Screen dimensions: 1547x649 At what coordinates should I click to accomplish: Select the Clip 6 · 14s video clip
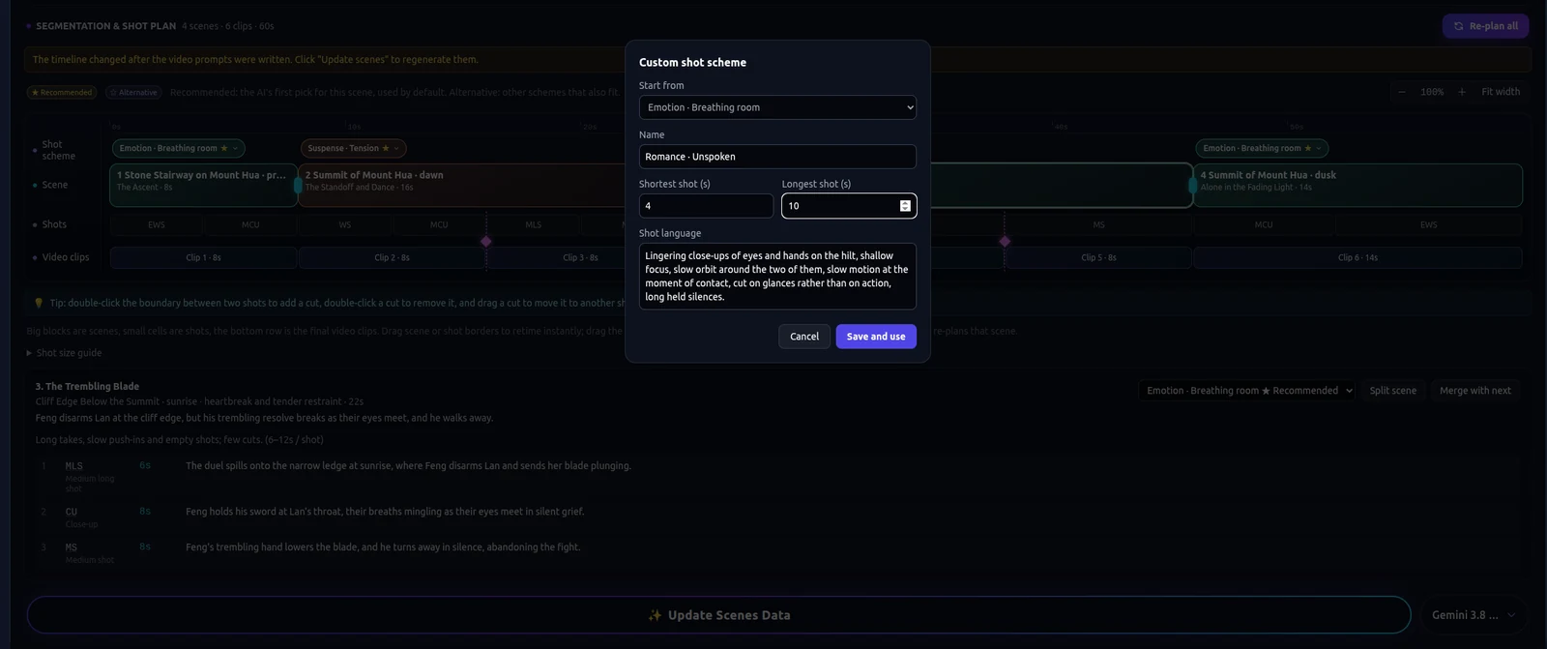1357,258
